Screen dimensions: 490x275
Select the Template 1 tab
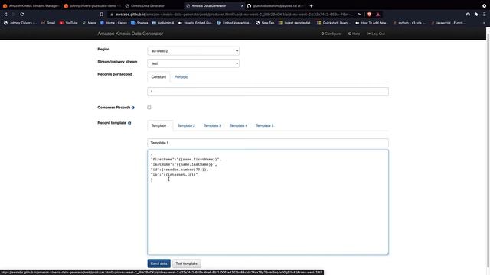pyautogui.click(x=160, y=125)
